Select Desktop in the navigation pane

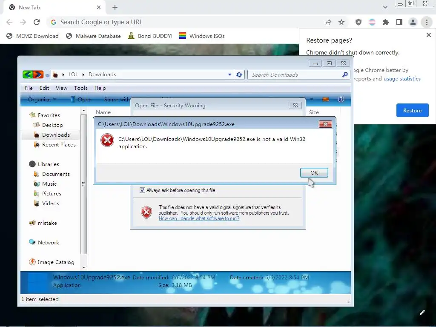click(x=48, y=125)
